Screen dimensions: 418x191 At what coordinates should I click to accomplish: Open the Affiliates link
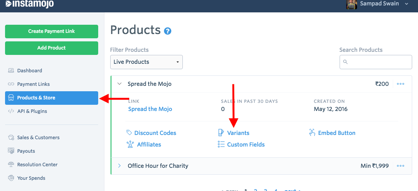click(x=149, y=145)
